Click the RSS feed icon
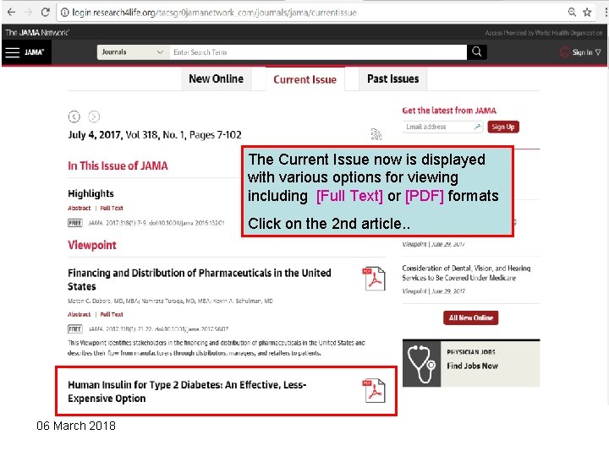This screenshot has height=456, width=609. pyautogui.click(x=376, y=134)
